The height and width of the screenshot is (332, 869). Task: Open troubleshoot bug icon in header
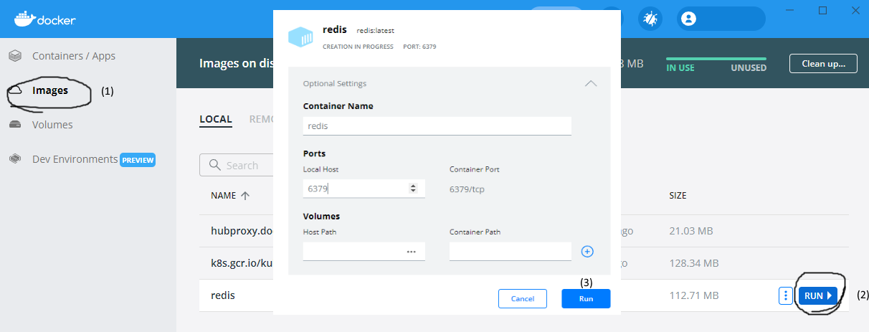650,19
